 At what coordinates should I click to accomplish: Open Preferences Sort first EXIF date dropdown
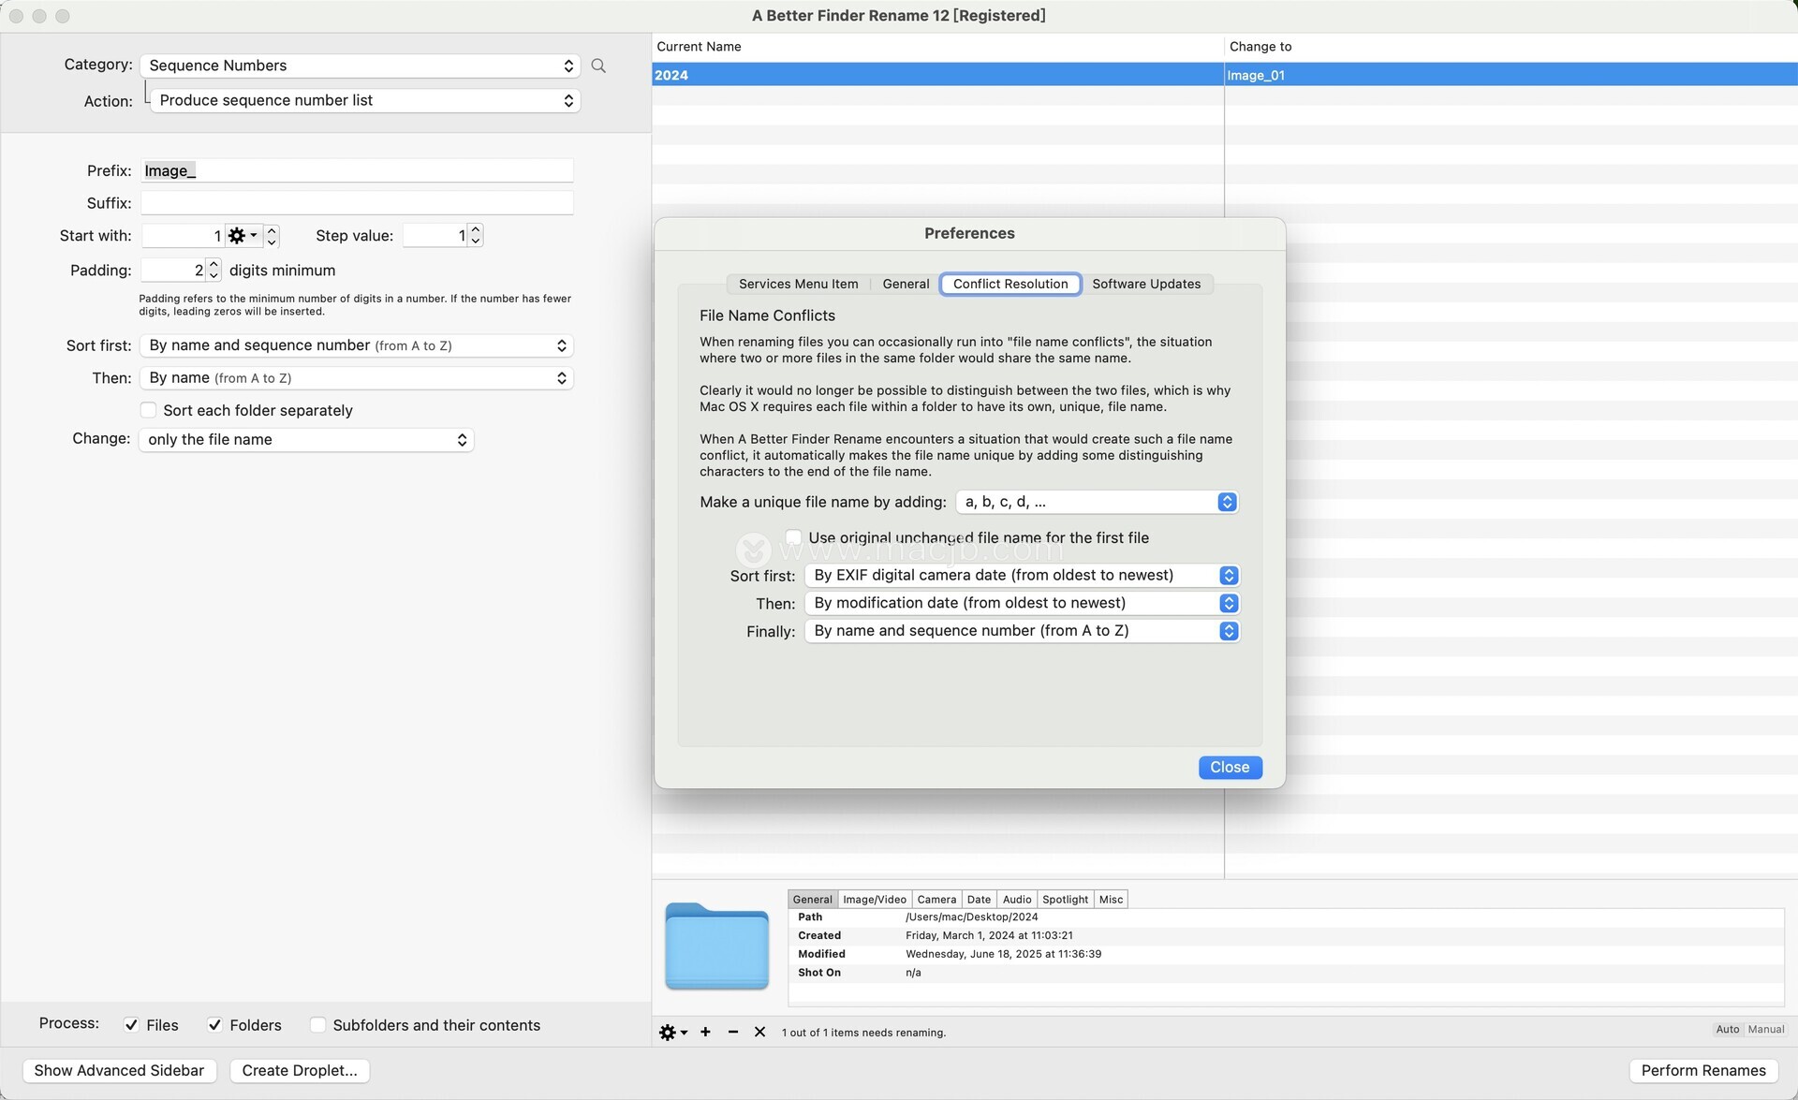click(1022, 575)
